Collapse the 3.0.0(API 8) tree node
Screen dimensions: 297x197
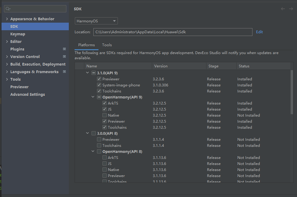coord(88,133)
